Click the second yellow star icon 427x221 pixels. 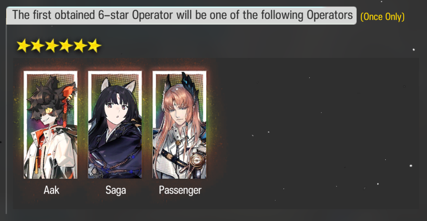point(38,46)
